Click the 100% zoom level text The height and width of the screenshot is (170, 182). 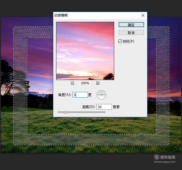pos(85,83)
